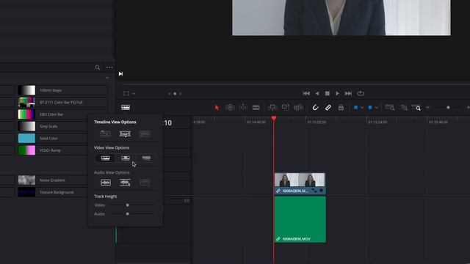This screenshot has width=470, height=264.
Task: Select full waveform audio view option
Action: tap(125, 183)
